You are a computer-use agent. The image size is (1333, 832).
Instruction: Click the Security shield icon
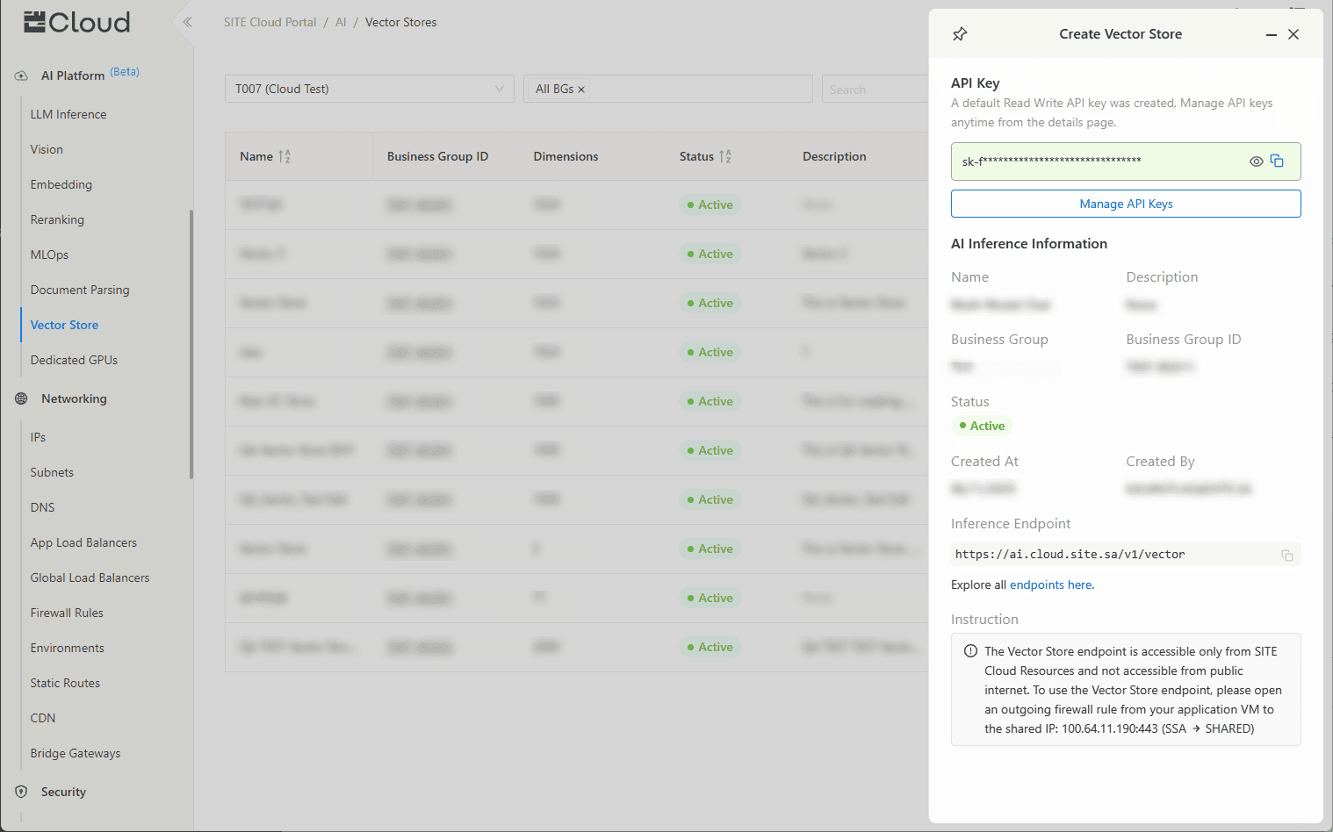pos(21,792)
